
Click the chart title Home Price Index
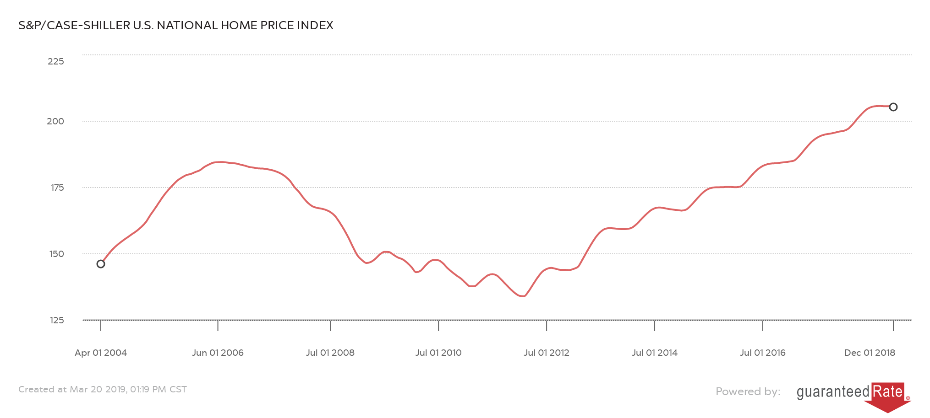tap(176, 26)
